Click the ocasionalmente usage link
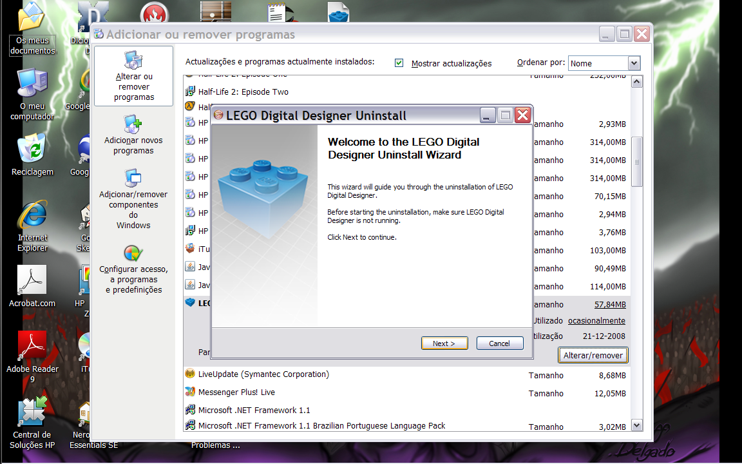 (596, 320)
